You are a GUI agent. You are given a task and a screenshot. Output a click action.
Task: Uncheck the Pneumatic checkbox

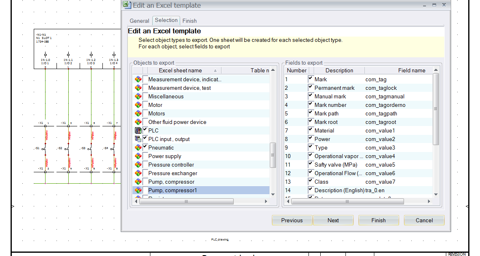pos(145,147)
